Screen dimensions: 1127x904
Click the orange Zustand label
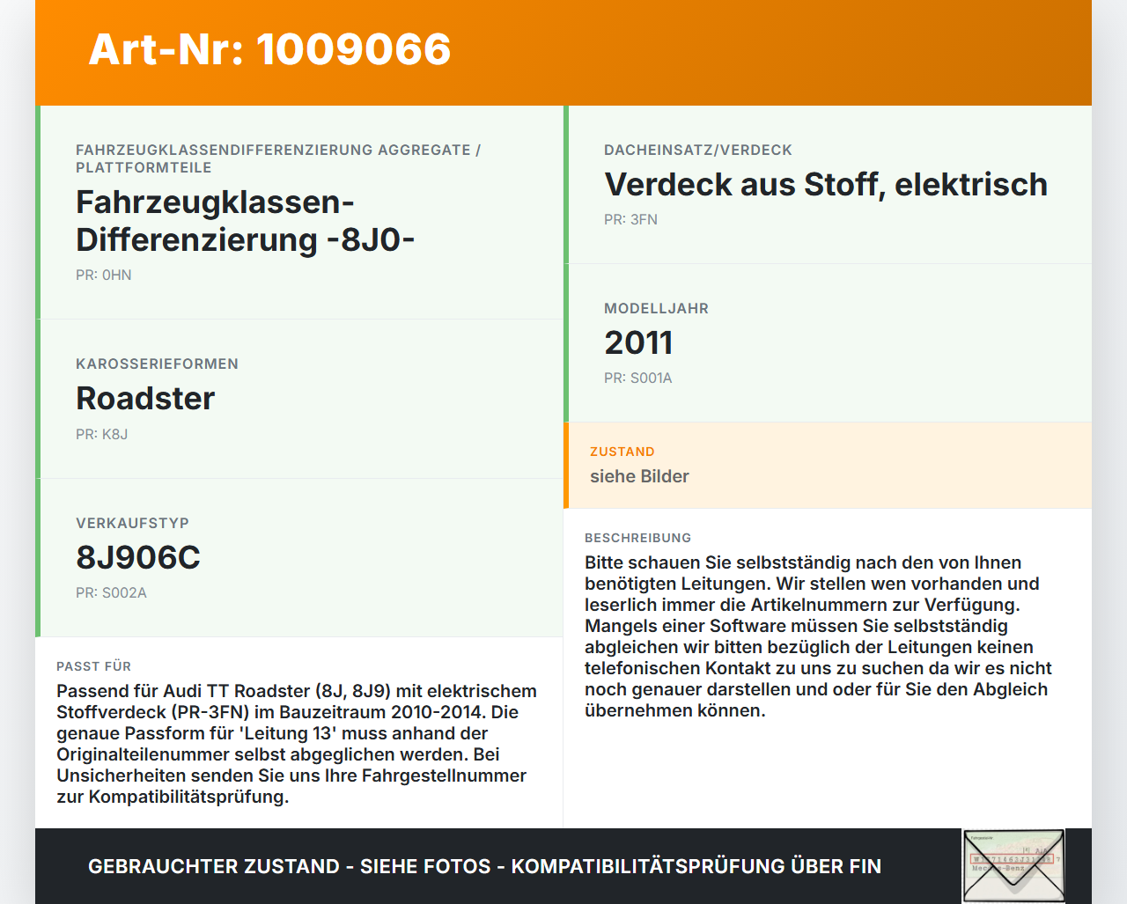(x=622, y=452)
